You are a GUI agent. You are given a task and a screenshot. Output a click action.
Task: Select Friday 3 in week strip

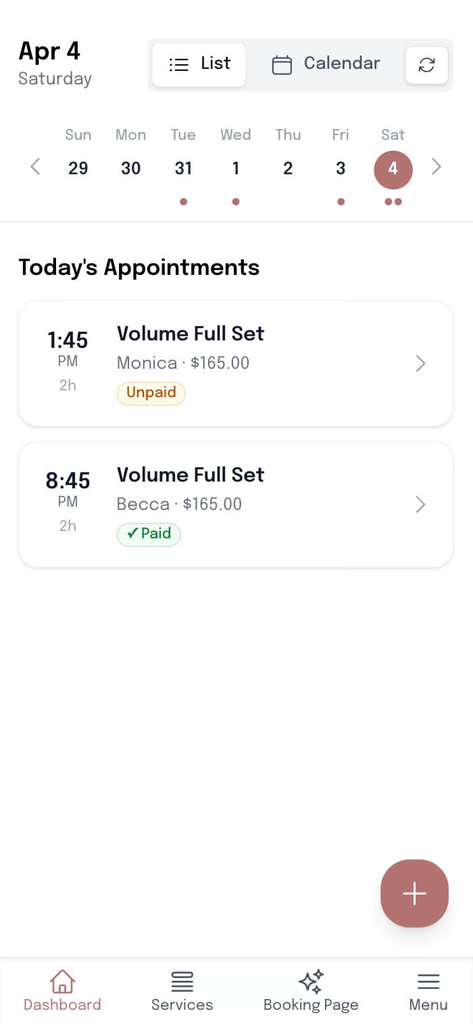click(x=341, y=168)
